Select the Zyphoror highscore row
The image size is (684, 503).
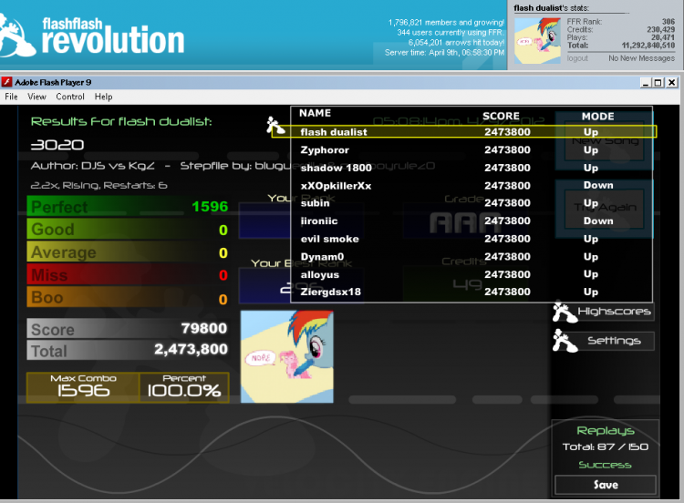pyautogui.click(x=473, y=150)
